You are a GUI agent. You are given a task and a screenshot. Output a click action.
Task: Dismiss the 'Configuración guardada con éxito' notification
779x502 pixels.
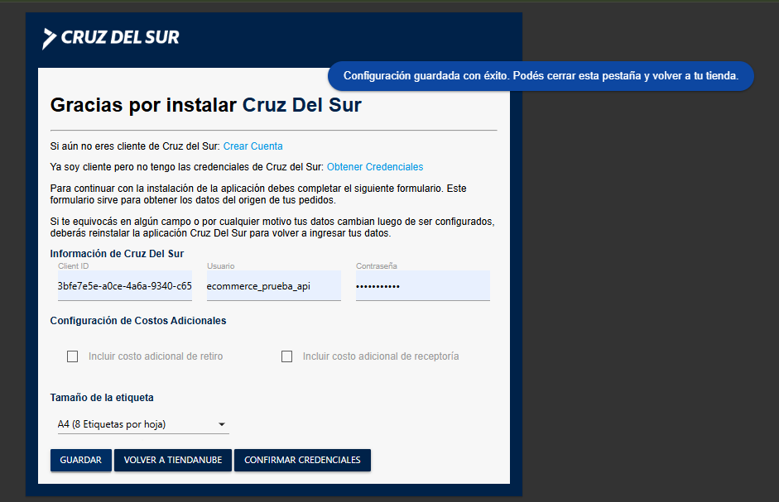click(540, 76)
